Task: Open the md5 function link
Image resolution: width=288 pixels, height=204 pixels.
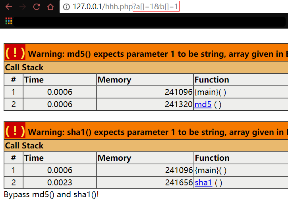Action: 203,105
